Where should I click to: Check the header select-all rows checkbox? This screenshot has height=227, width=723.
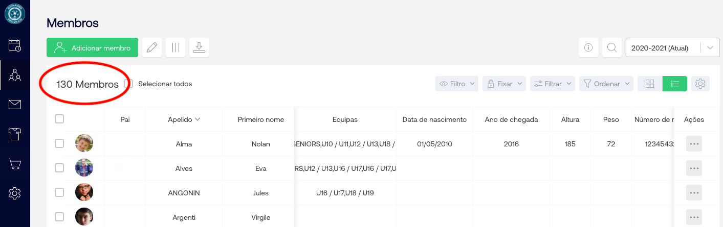(x=59, y=119)
